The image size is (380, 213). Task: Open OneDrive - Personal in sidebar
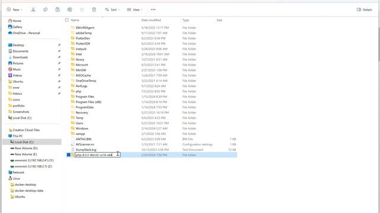tap(24, 33)
